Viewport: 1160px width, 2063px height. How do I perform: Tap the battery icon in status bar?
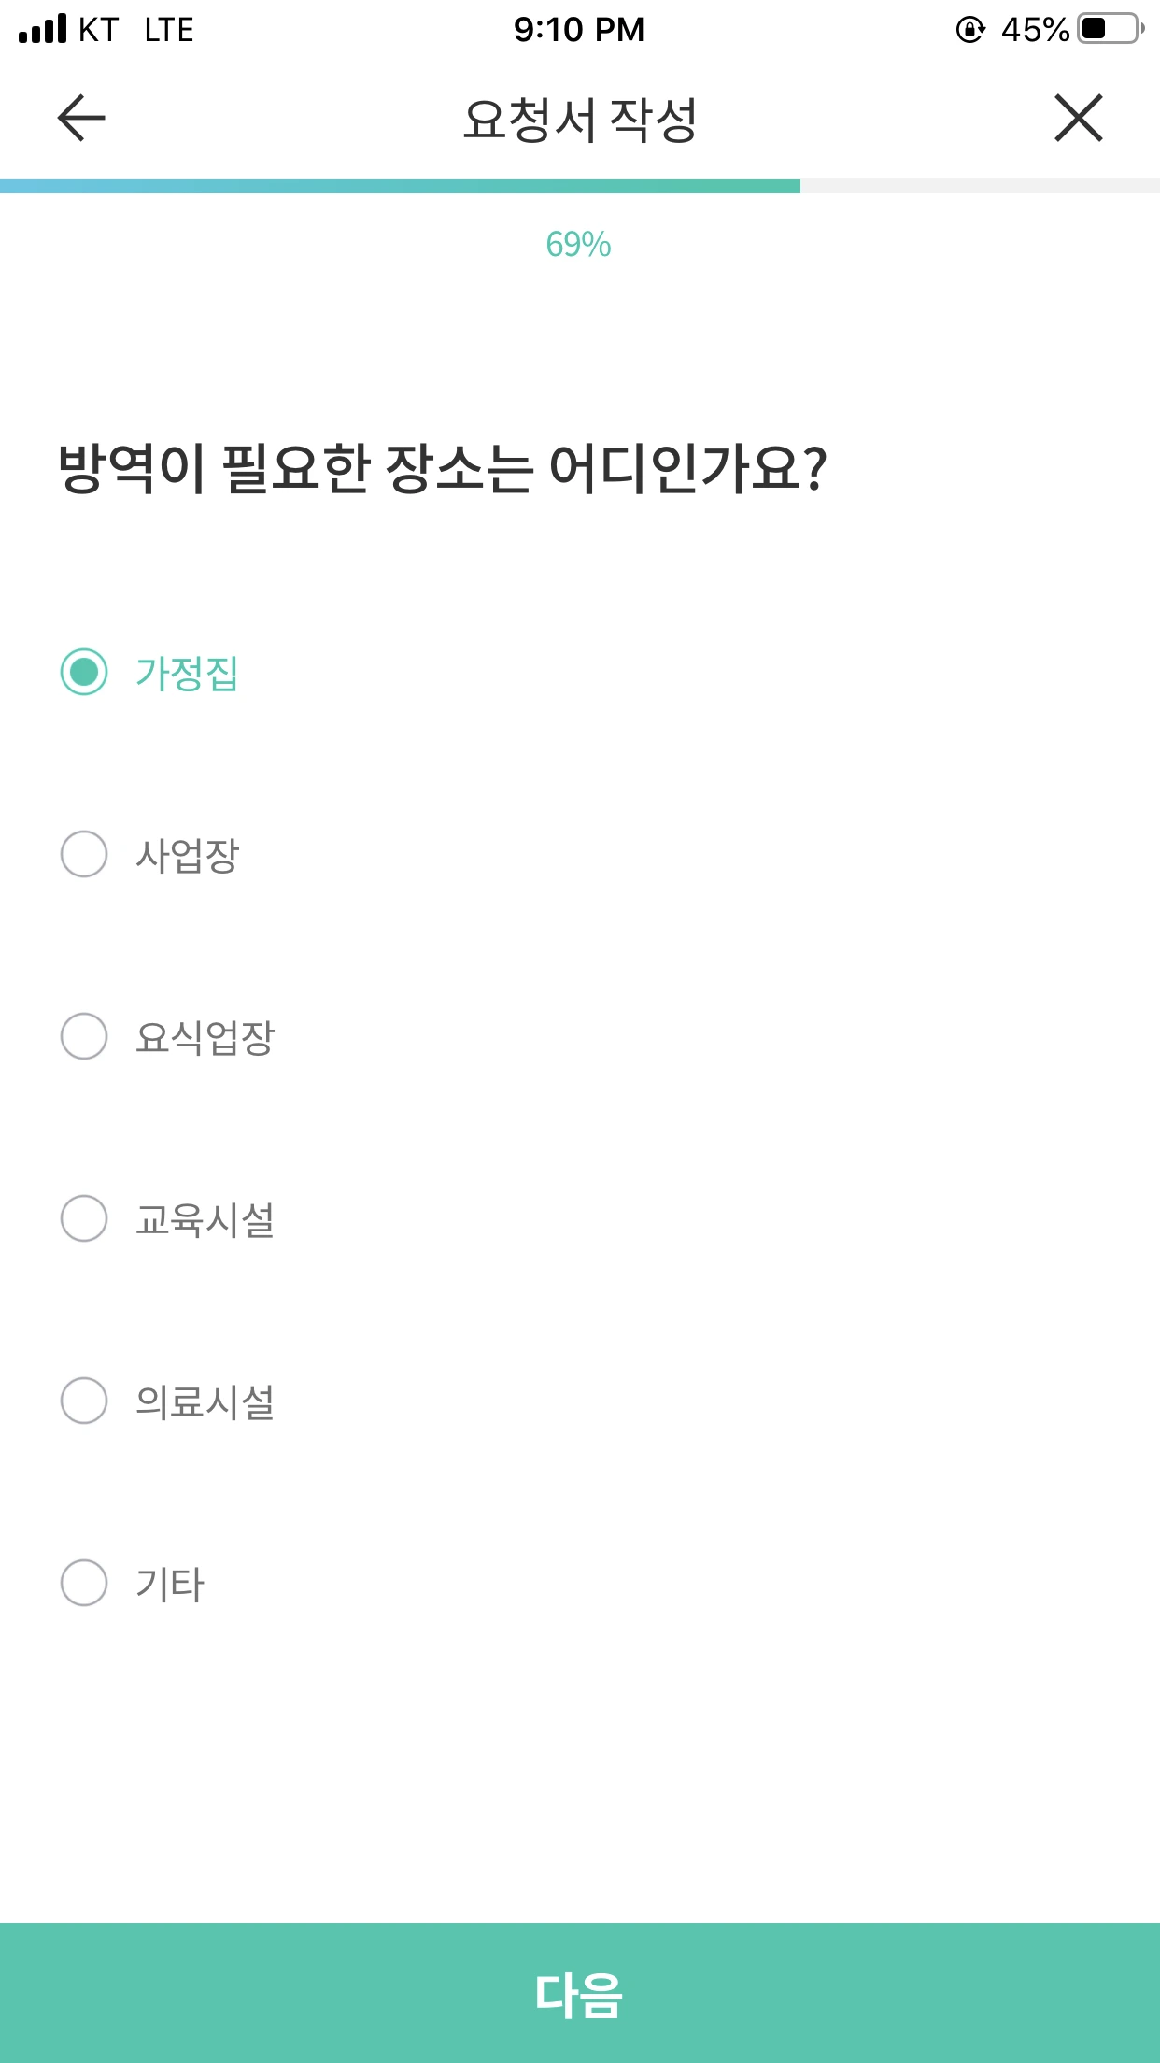(x=1110, y=29)
